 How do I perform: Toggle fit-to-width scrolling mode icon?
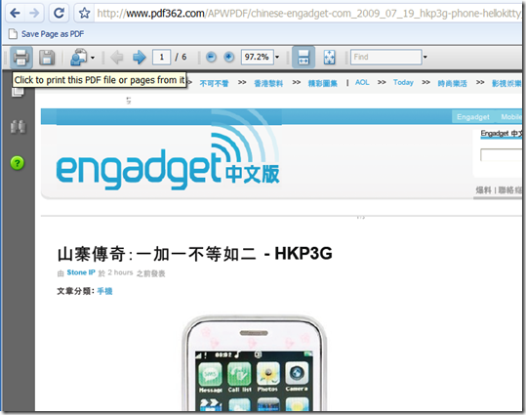coord(303,57)
